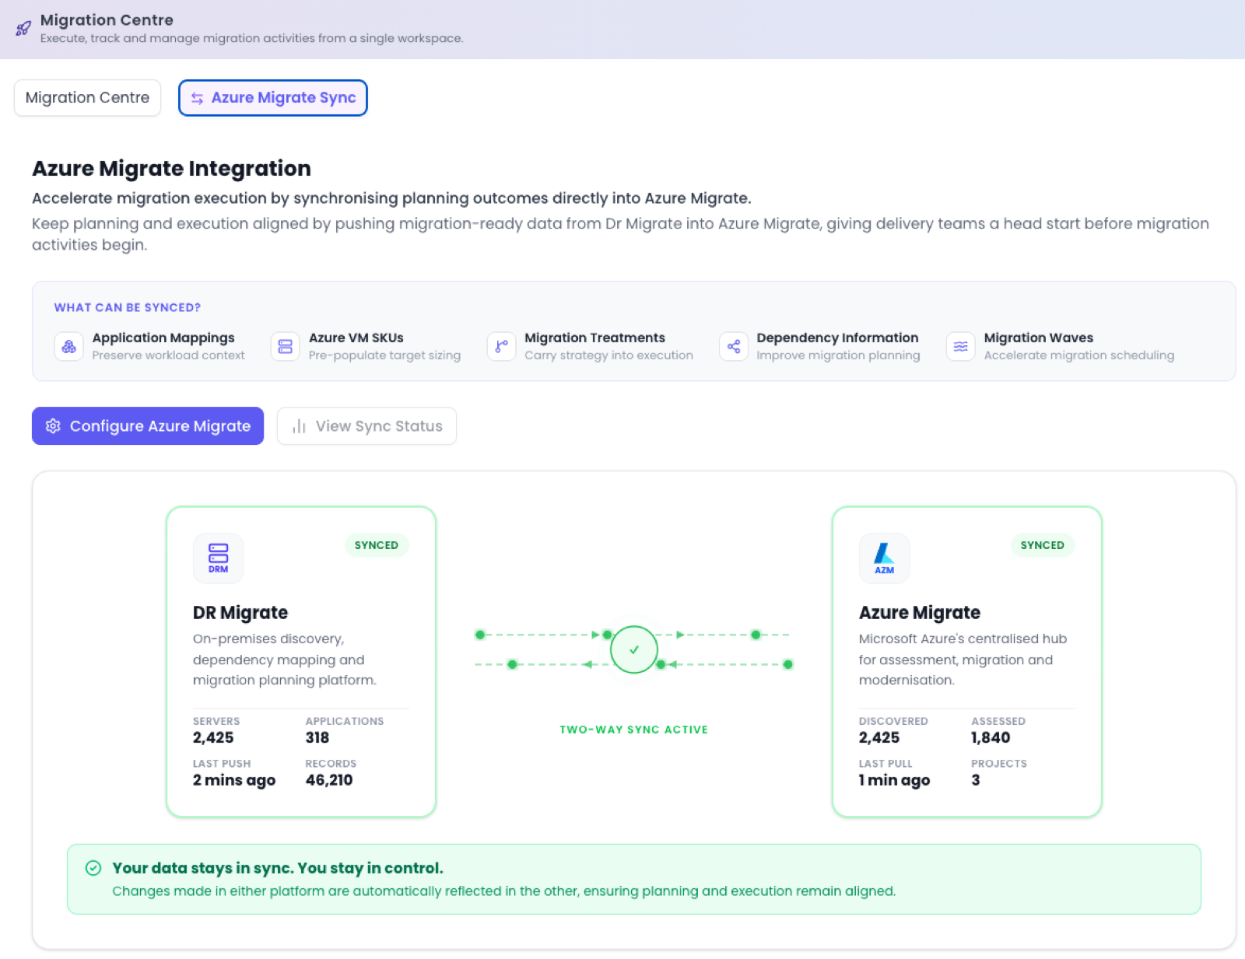Click the Servers count 2,425
This screenshot has width=1245, height=959.
[213, 737]
